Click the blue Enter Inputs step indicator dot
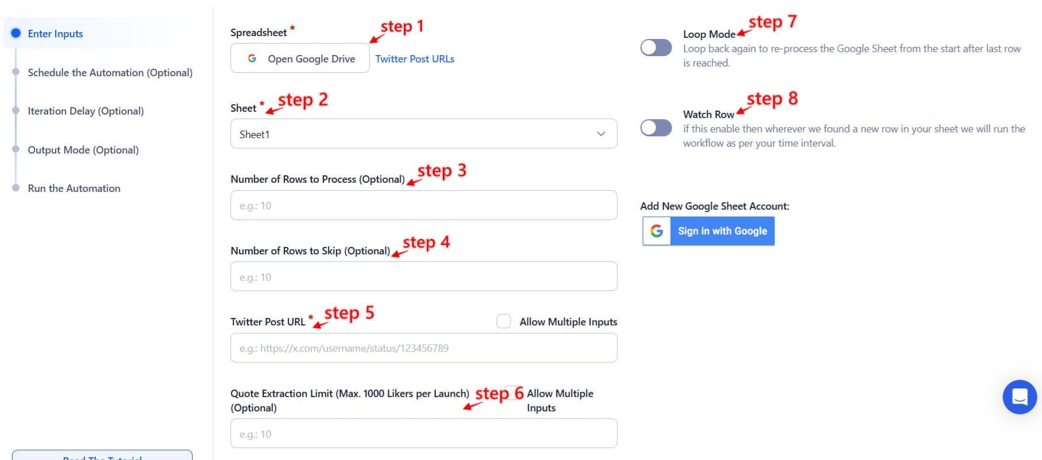 tap(15, 33)
